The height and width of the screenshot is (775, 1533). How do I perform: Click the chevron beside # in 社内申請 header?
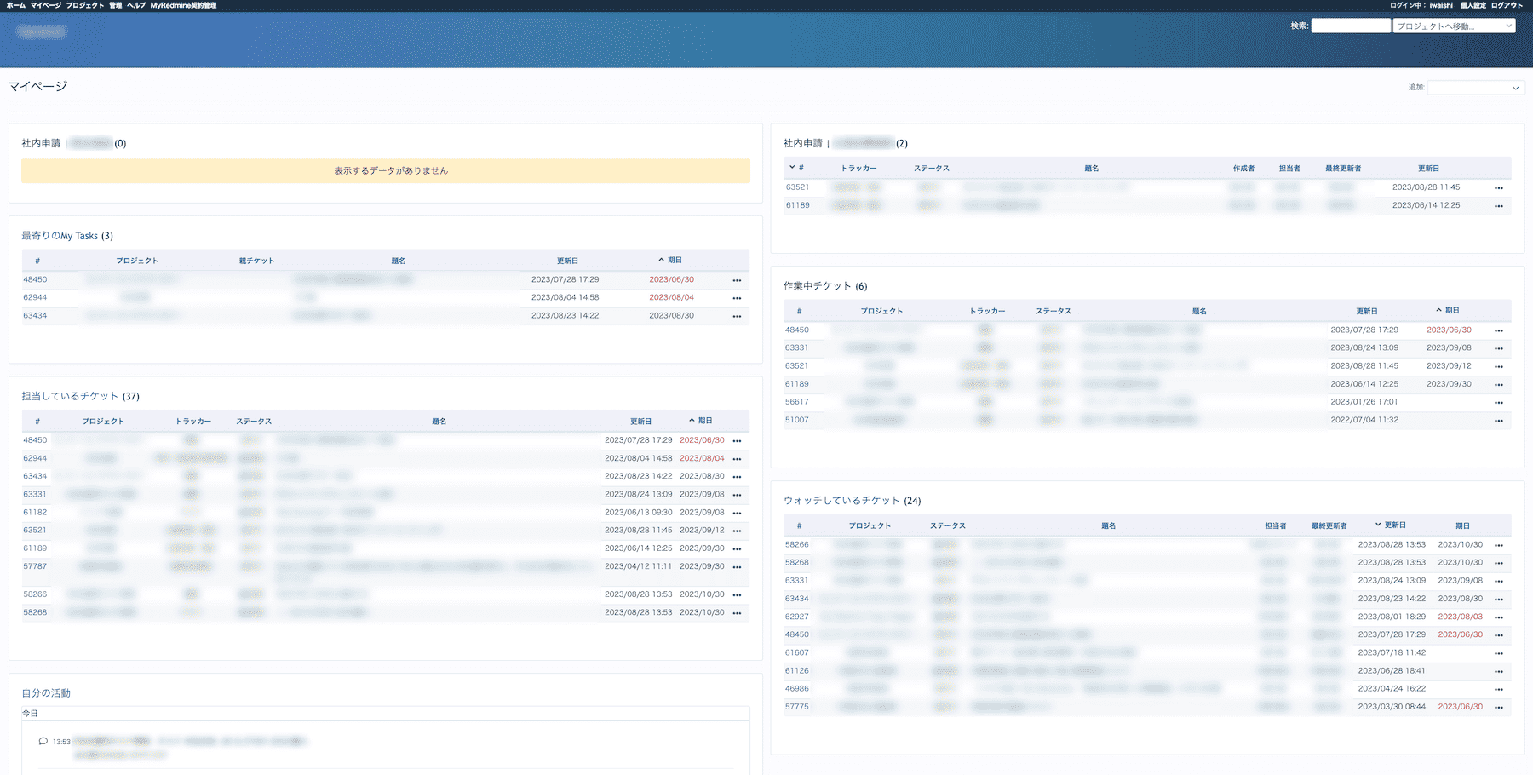pos(792,168)
